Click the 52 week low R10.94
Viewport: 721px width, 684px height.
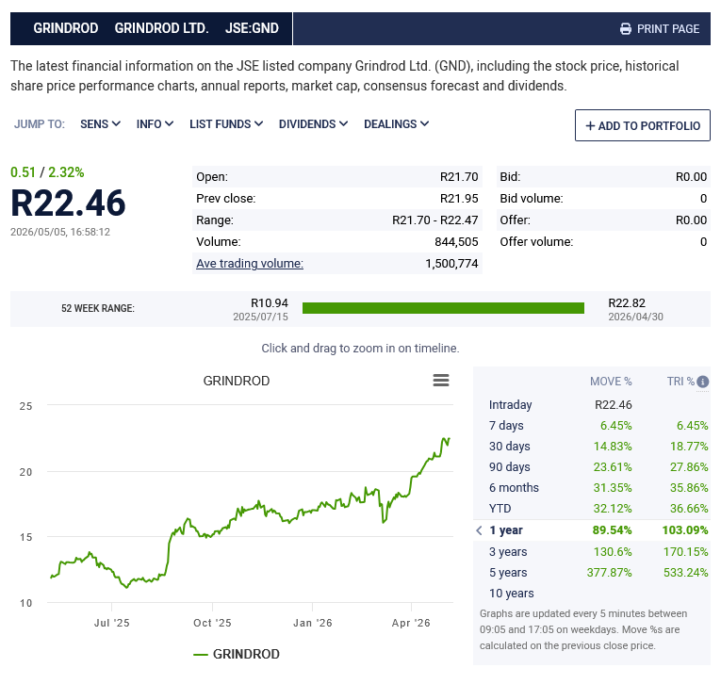click(x=270, y=303)
